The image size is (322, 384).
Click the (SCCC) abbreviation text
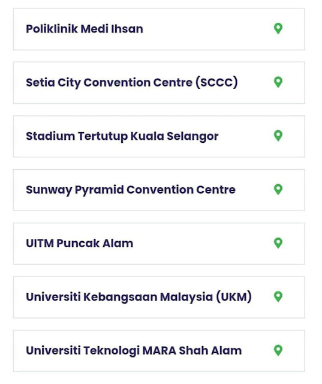click(x=216, y=83)
